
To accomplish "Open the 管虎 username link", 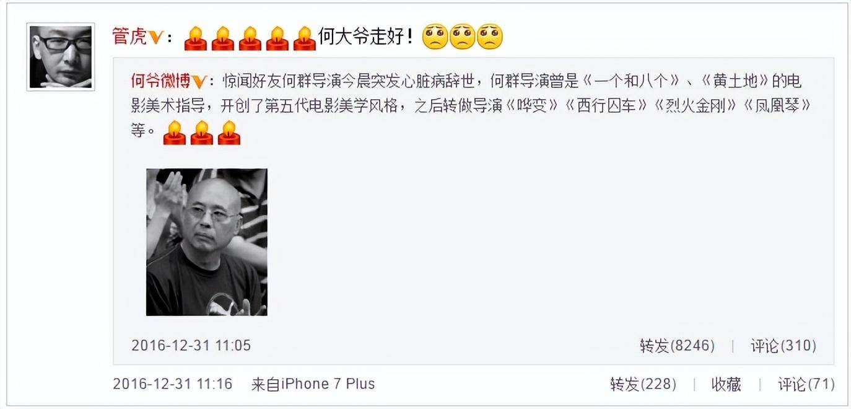I will point(130,37).
